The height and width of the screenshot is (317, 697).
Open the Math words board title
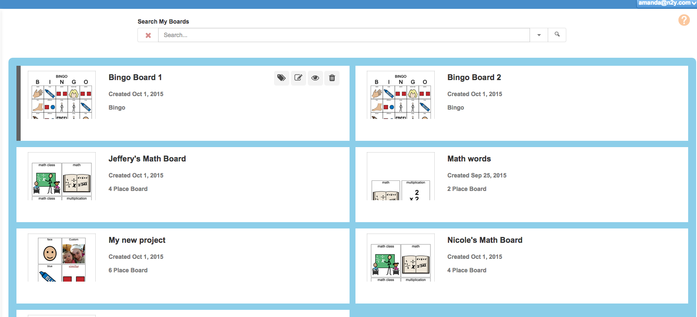click(x=469, y=159)
